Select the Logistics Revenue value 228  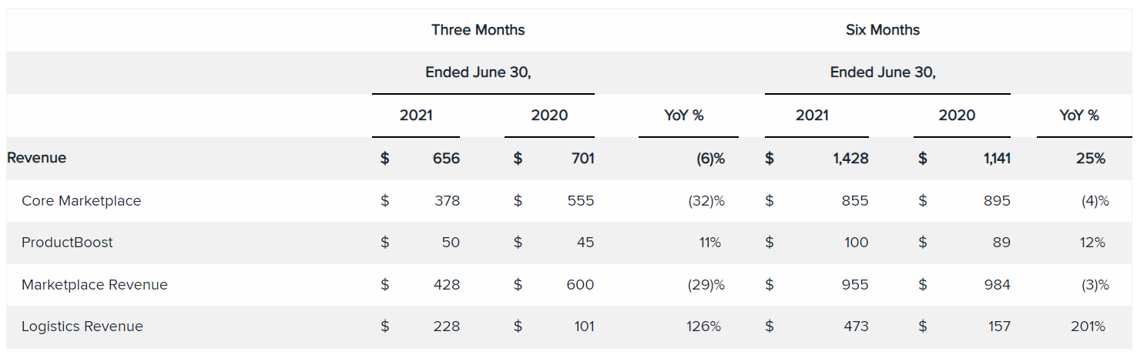pyautogui.click(x=446, y=327)
